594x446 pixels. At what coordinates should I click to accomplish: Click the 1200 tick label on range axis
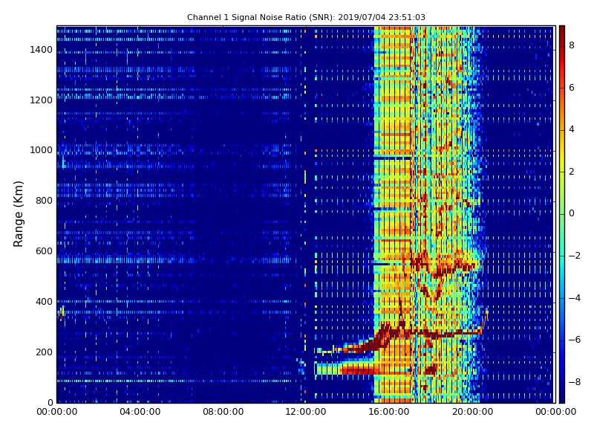(x=41, y=100)
